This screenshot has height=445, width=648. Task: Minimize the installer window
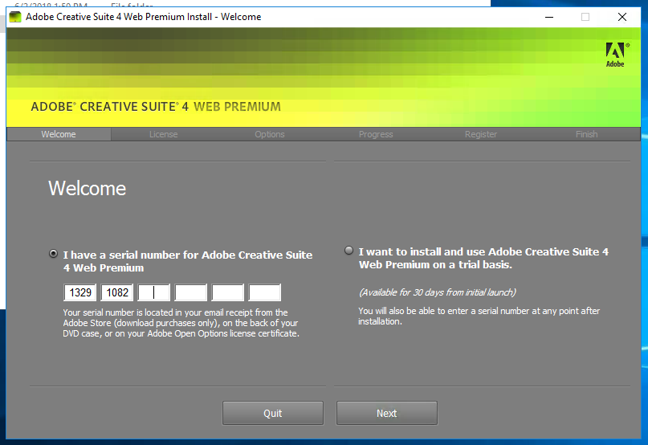pos(548,17)
